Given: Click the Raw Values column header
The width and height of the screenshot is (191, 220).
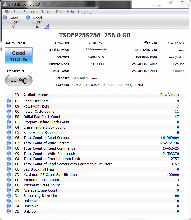Looking at the screenshot, I should tap(169, 95).
